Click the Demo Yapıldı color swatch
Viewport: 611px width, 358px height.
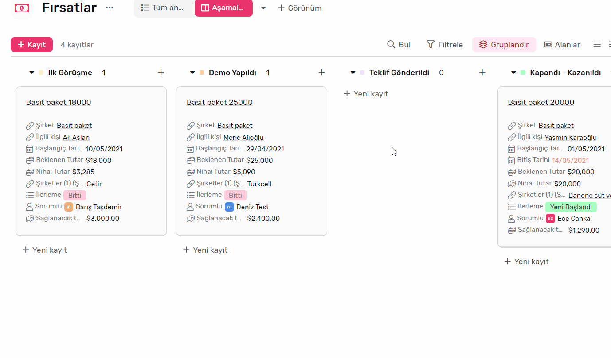click(202, 73)
